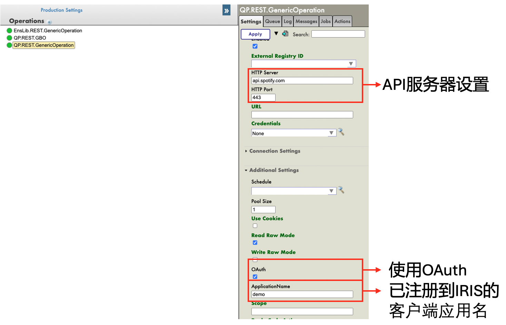
Task: Open the Credentials magnifier search icon
Action: [341, 132]
